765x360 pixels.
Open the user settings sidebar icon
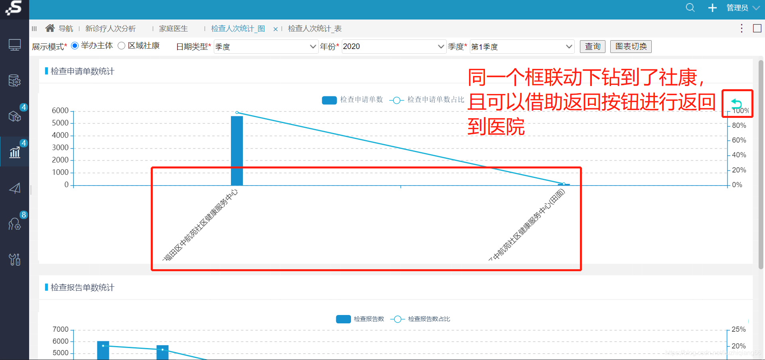pos(15,224)
